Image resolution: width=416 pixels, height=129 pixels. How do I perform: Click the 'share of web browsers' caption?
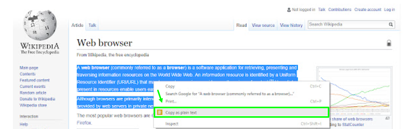352,119
